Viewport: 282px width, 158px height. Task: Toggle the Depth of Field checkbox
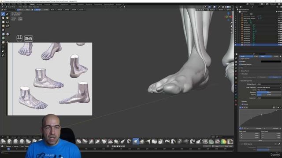click(x=240, y=59)
